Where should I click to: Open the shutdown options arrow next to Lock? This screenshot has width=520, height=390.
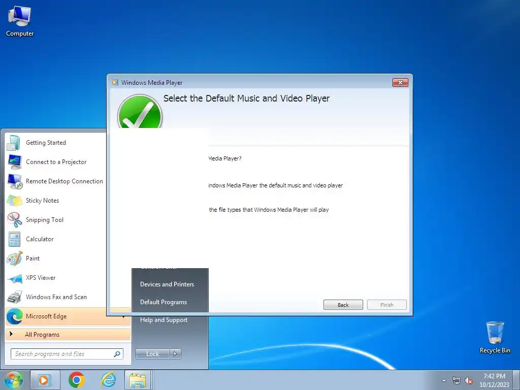tap(175, 354)
